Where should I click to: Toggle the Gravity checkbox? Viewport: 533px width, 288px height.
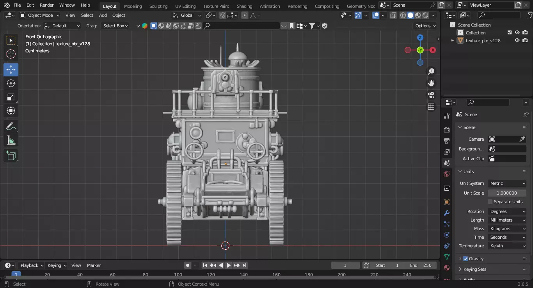(x=465, y=259)
